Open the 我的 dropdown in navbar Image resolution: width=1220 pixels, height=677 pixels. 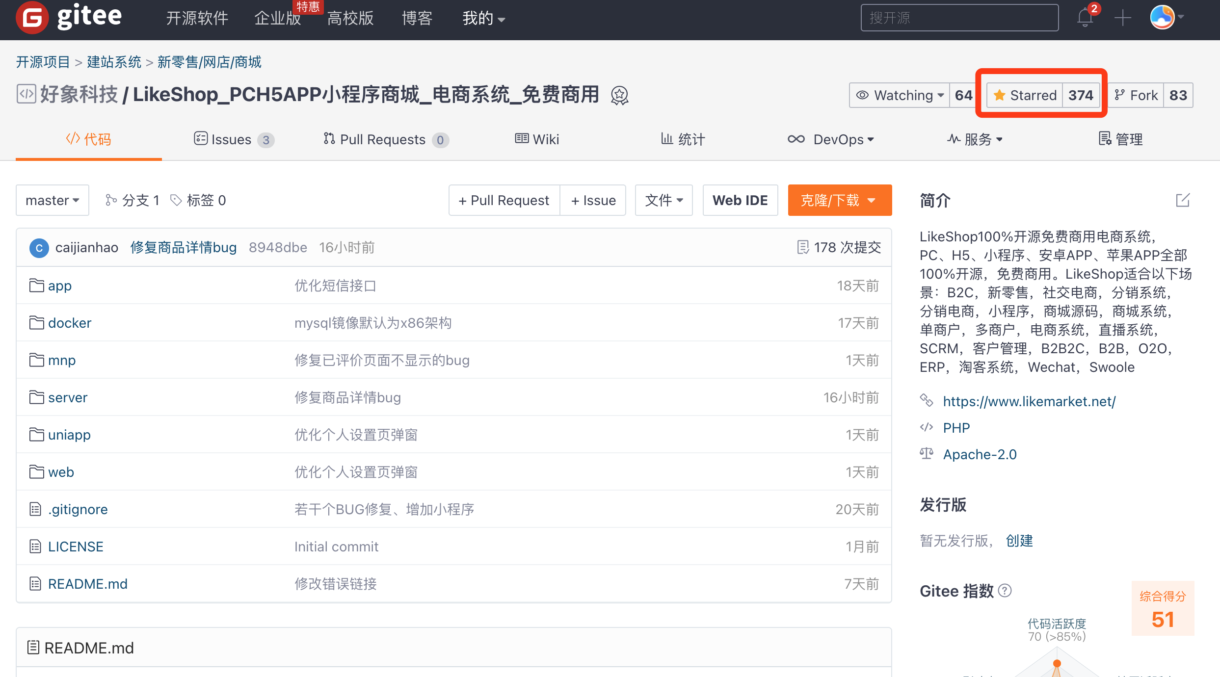[x=484, y=19]
